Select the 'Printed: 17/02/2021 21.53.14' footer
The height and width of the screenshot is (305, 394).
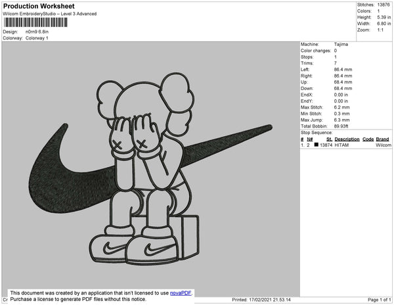click(x=261, y=300)
